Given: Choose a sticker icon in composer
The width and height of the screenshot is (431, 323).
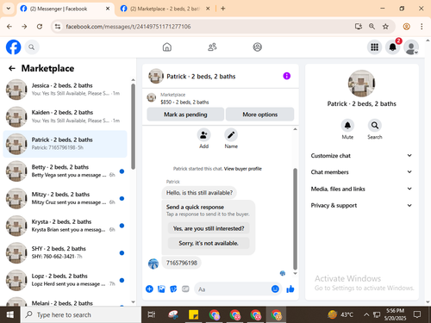Looking at the screenshot, I should click(x=173, y=289).
